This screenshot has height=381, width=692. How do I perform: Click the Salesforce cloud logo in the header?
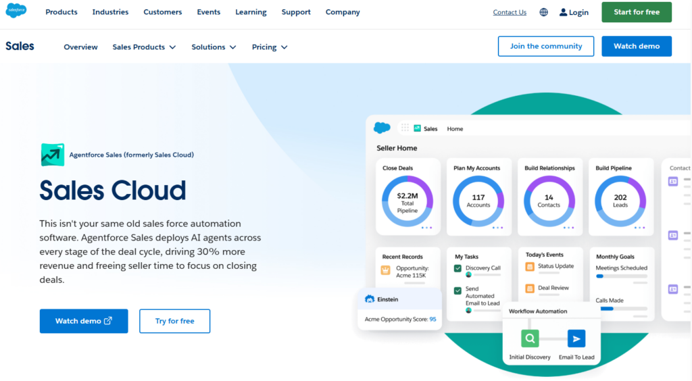[x=16, y=10]
